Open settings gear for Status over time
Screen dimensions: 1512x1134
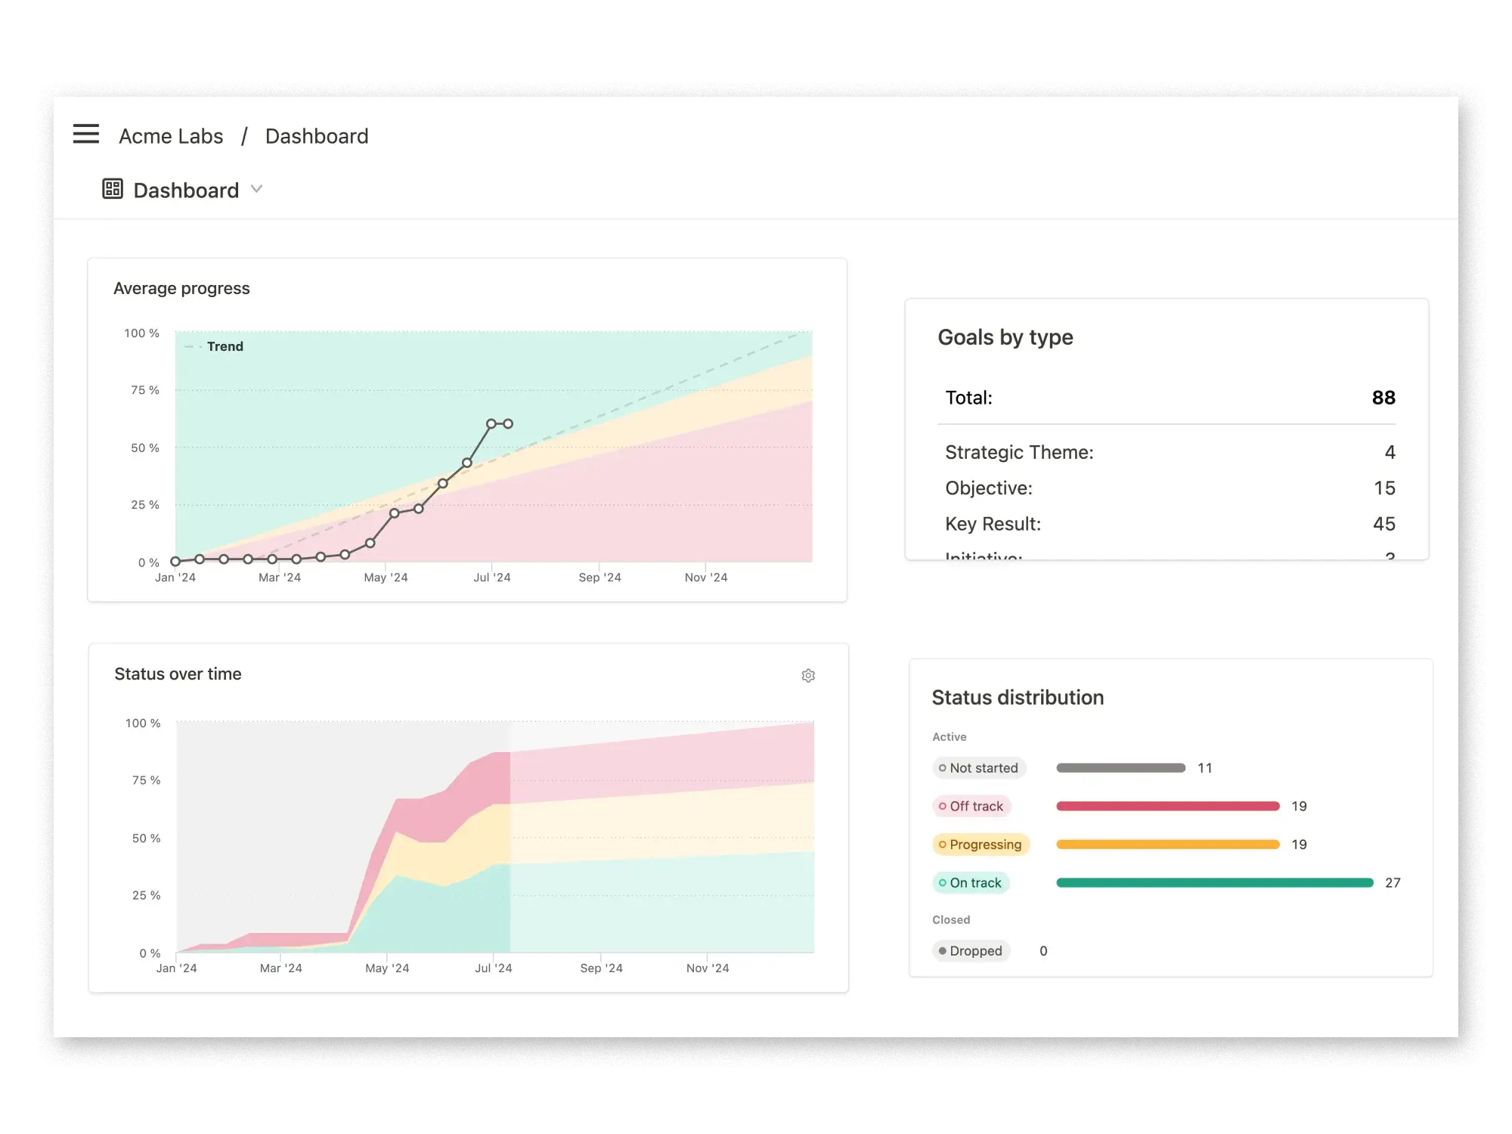tap(808, 675)
